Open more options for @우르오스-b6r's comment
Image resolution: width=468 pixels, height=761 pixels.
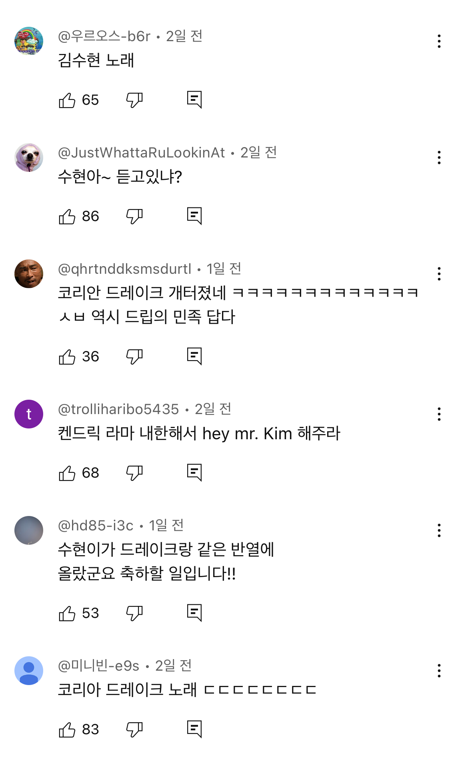pos(439,41)
